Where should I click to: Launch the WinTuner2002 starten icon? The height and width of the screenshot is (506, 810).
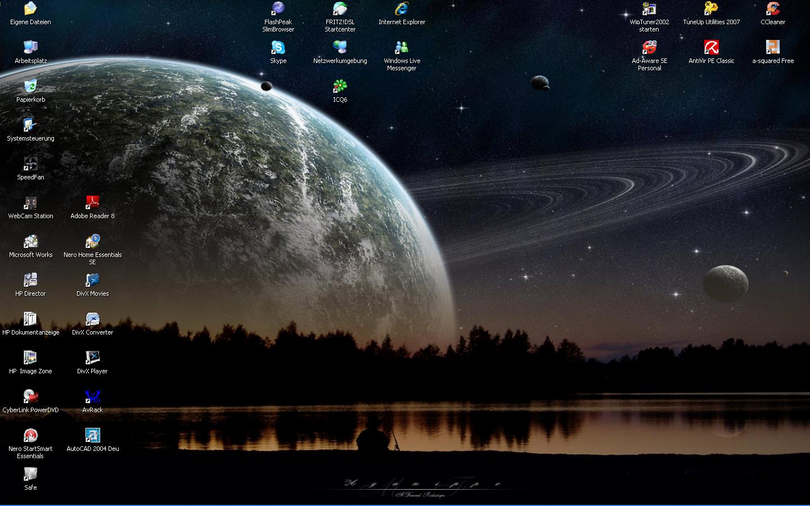coord(649,8)
